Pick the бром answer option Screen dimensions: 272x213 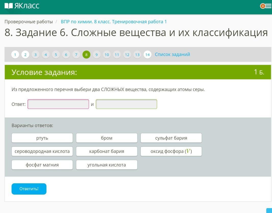(107, 138)
